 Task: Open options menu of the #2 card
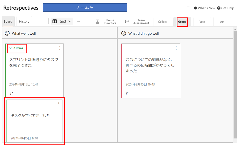[x=60, y=48]
